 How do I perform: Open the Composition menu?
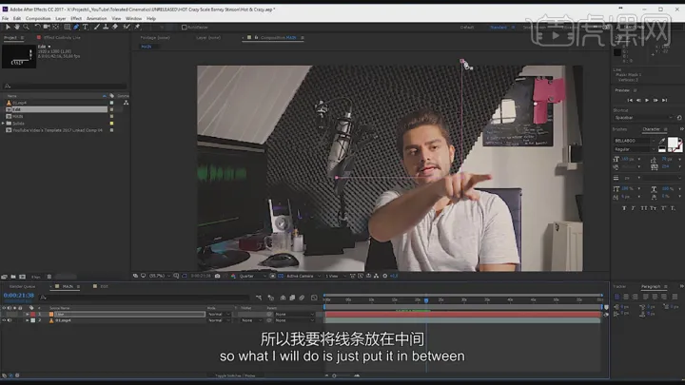tap(38, 18)
